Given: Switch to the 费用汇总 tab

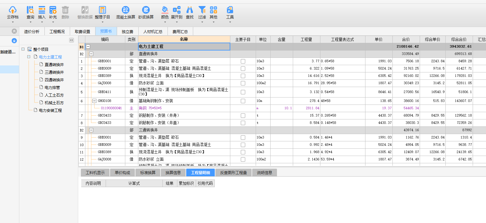Looking at the screenshot, I should coord(180,31).
